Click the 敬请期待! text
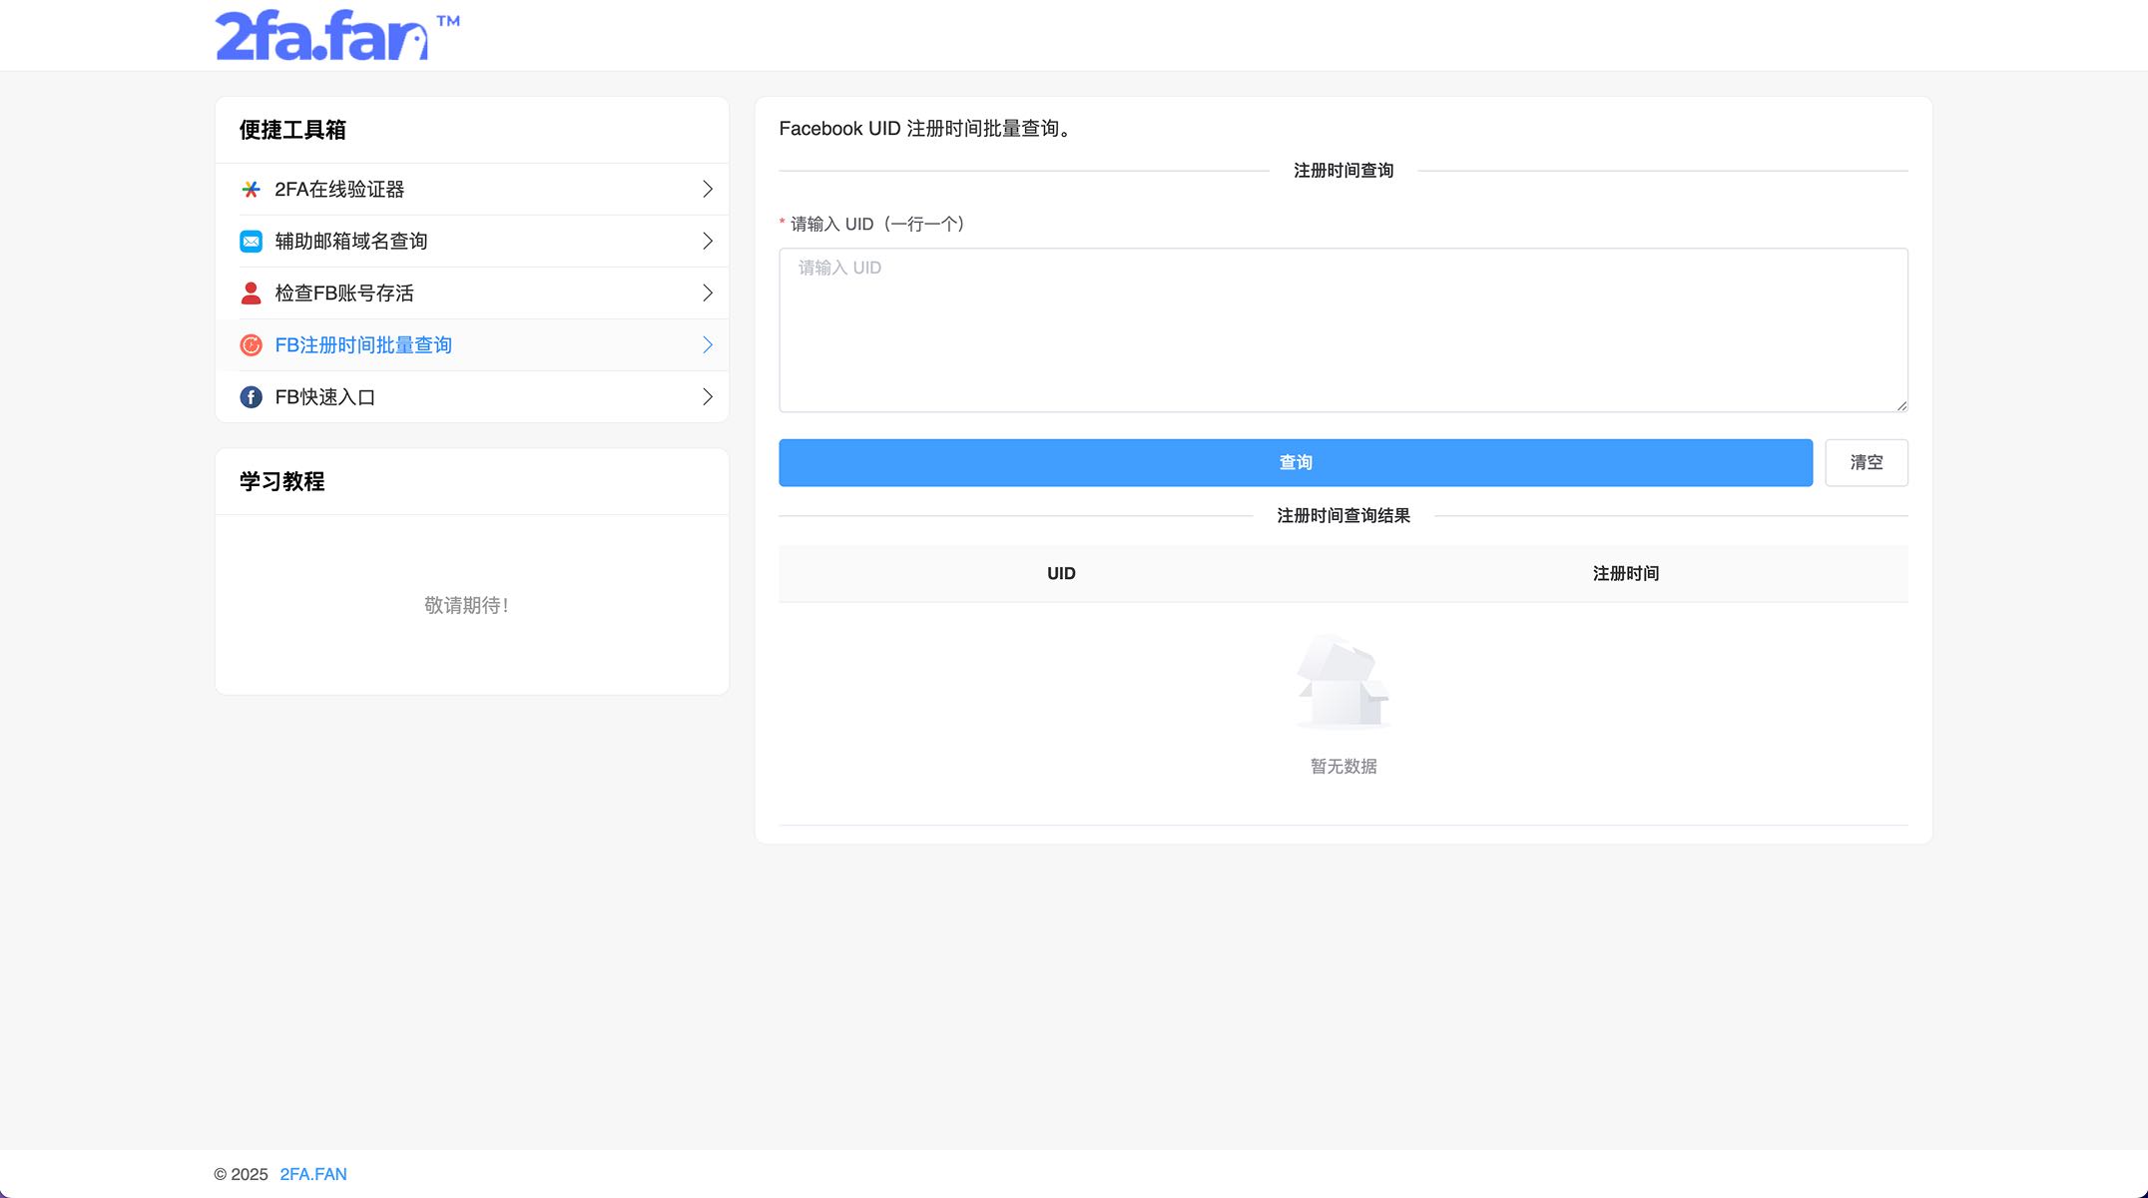The width and height of the screenshot is (2148, 1198). pos(467,606)
